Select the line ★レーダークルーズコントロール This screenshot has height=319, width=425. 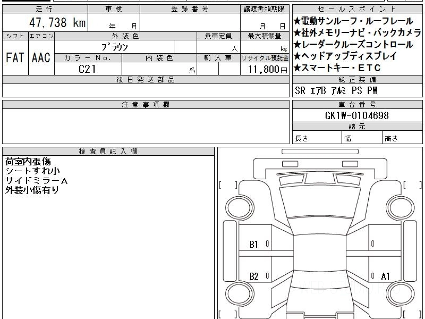tap(353, 45)
